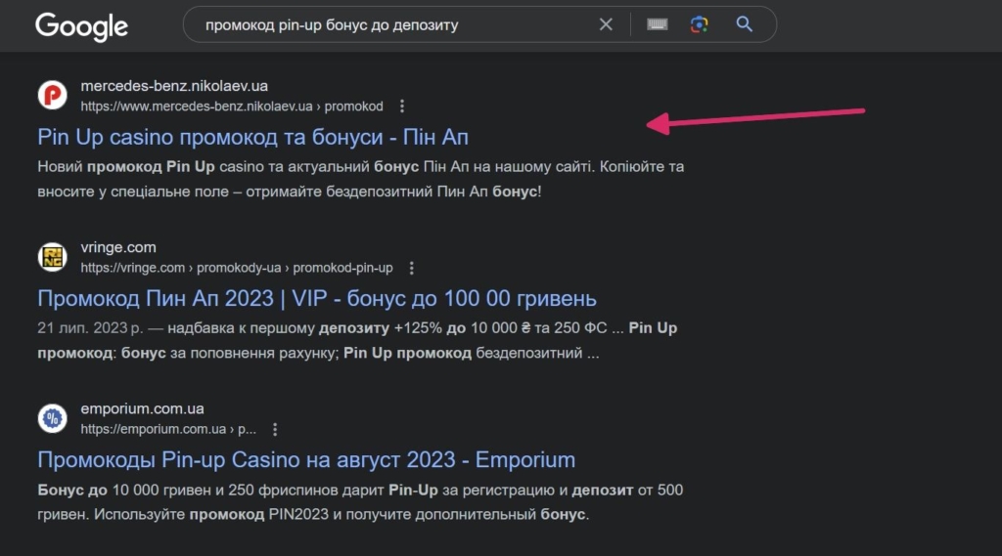Open 'Промокоды Pin-up Casino на август 2023' result
This screenshot has width=1002, height=556.
click(x=306, y=459)
